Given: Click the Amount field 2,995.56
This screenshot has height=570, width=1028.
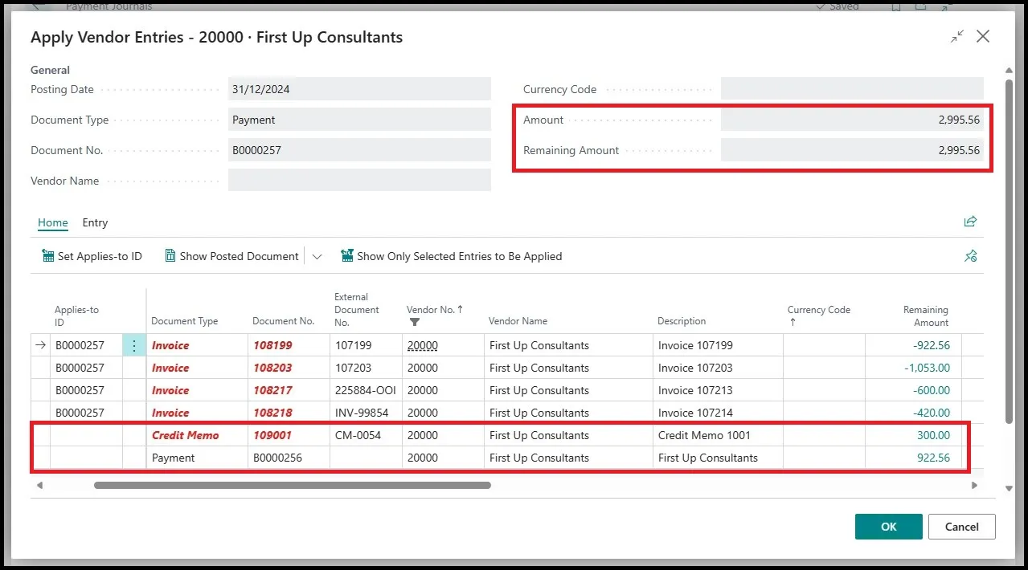Looking at the screenshot, I should coord(852,120).
